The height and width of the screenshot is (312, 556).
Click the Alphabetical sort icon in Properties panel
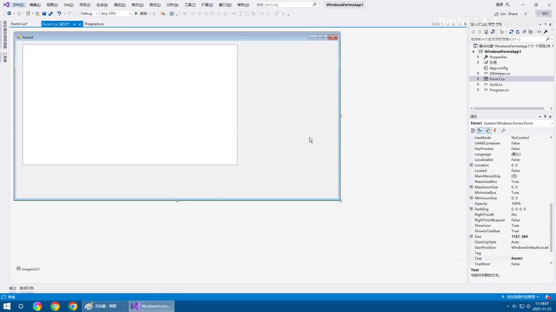point(480,130)
